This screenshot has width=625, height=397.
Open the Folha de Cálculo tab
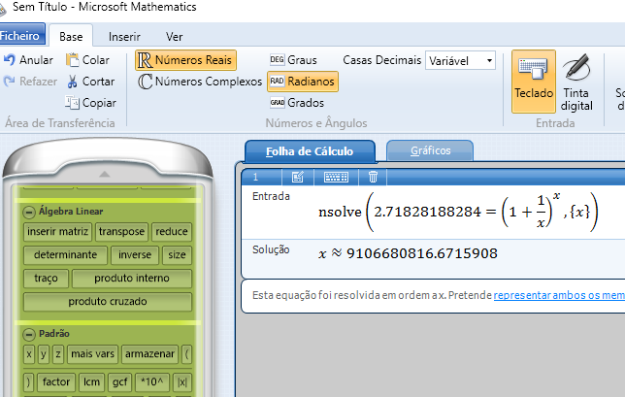[310, 151]
